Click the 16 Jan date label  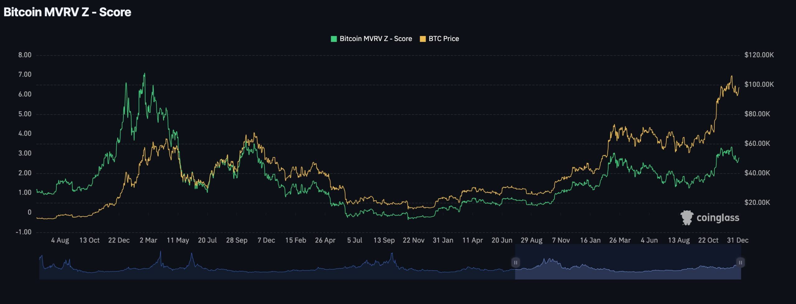pyautogui.click(x=590, y=240)
